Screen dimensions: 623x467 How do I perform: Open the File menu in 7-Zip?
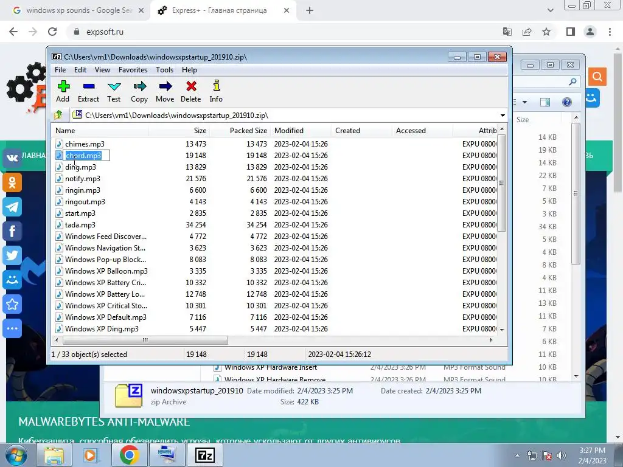(x=60, y=70)
